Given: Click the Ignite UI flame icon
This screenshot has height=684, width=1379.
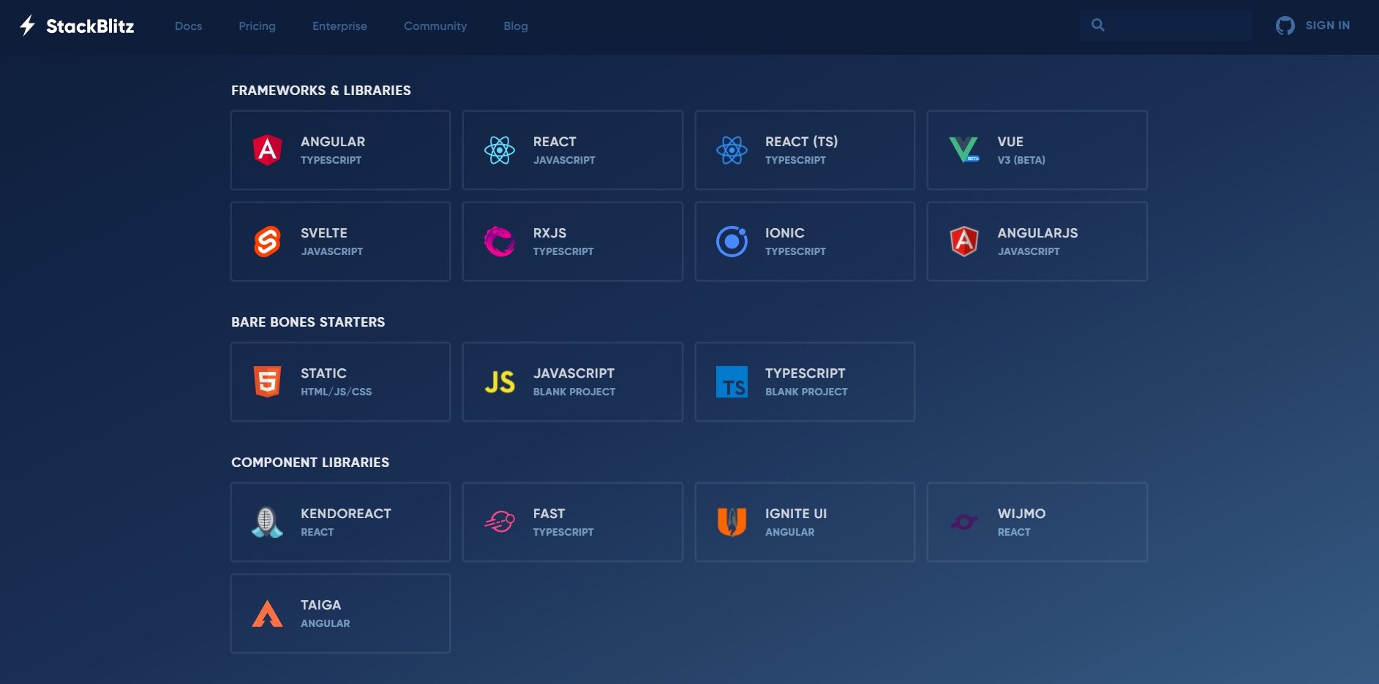Looking at the screenshot, I should coord(732,522).
